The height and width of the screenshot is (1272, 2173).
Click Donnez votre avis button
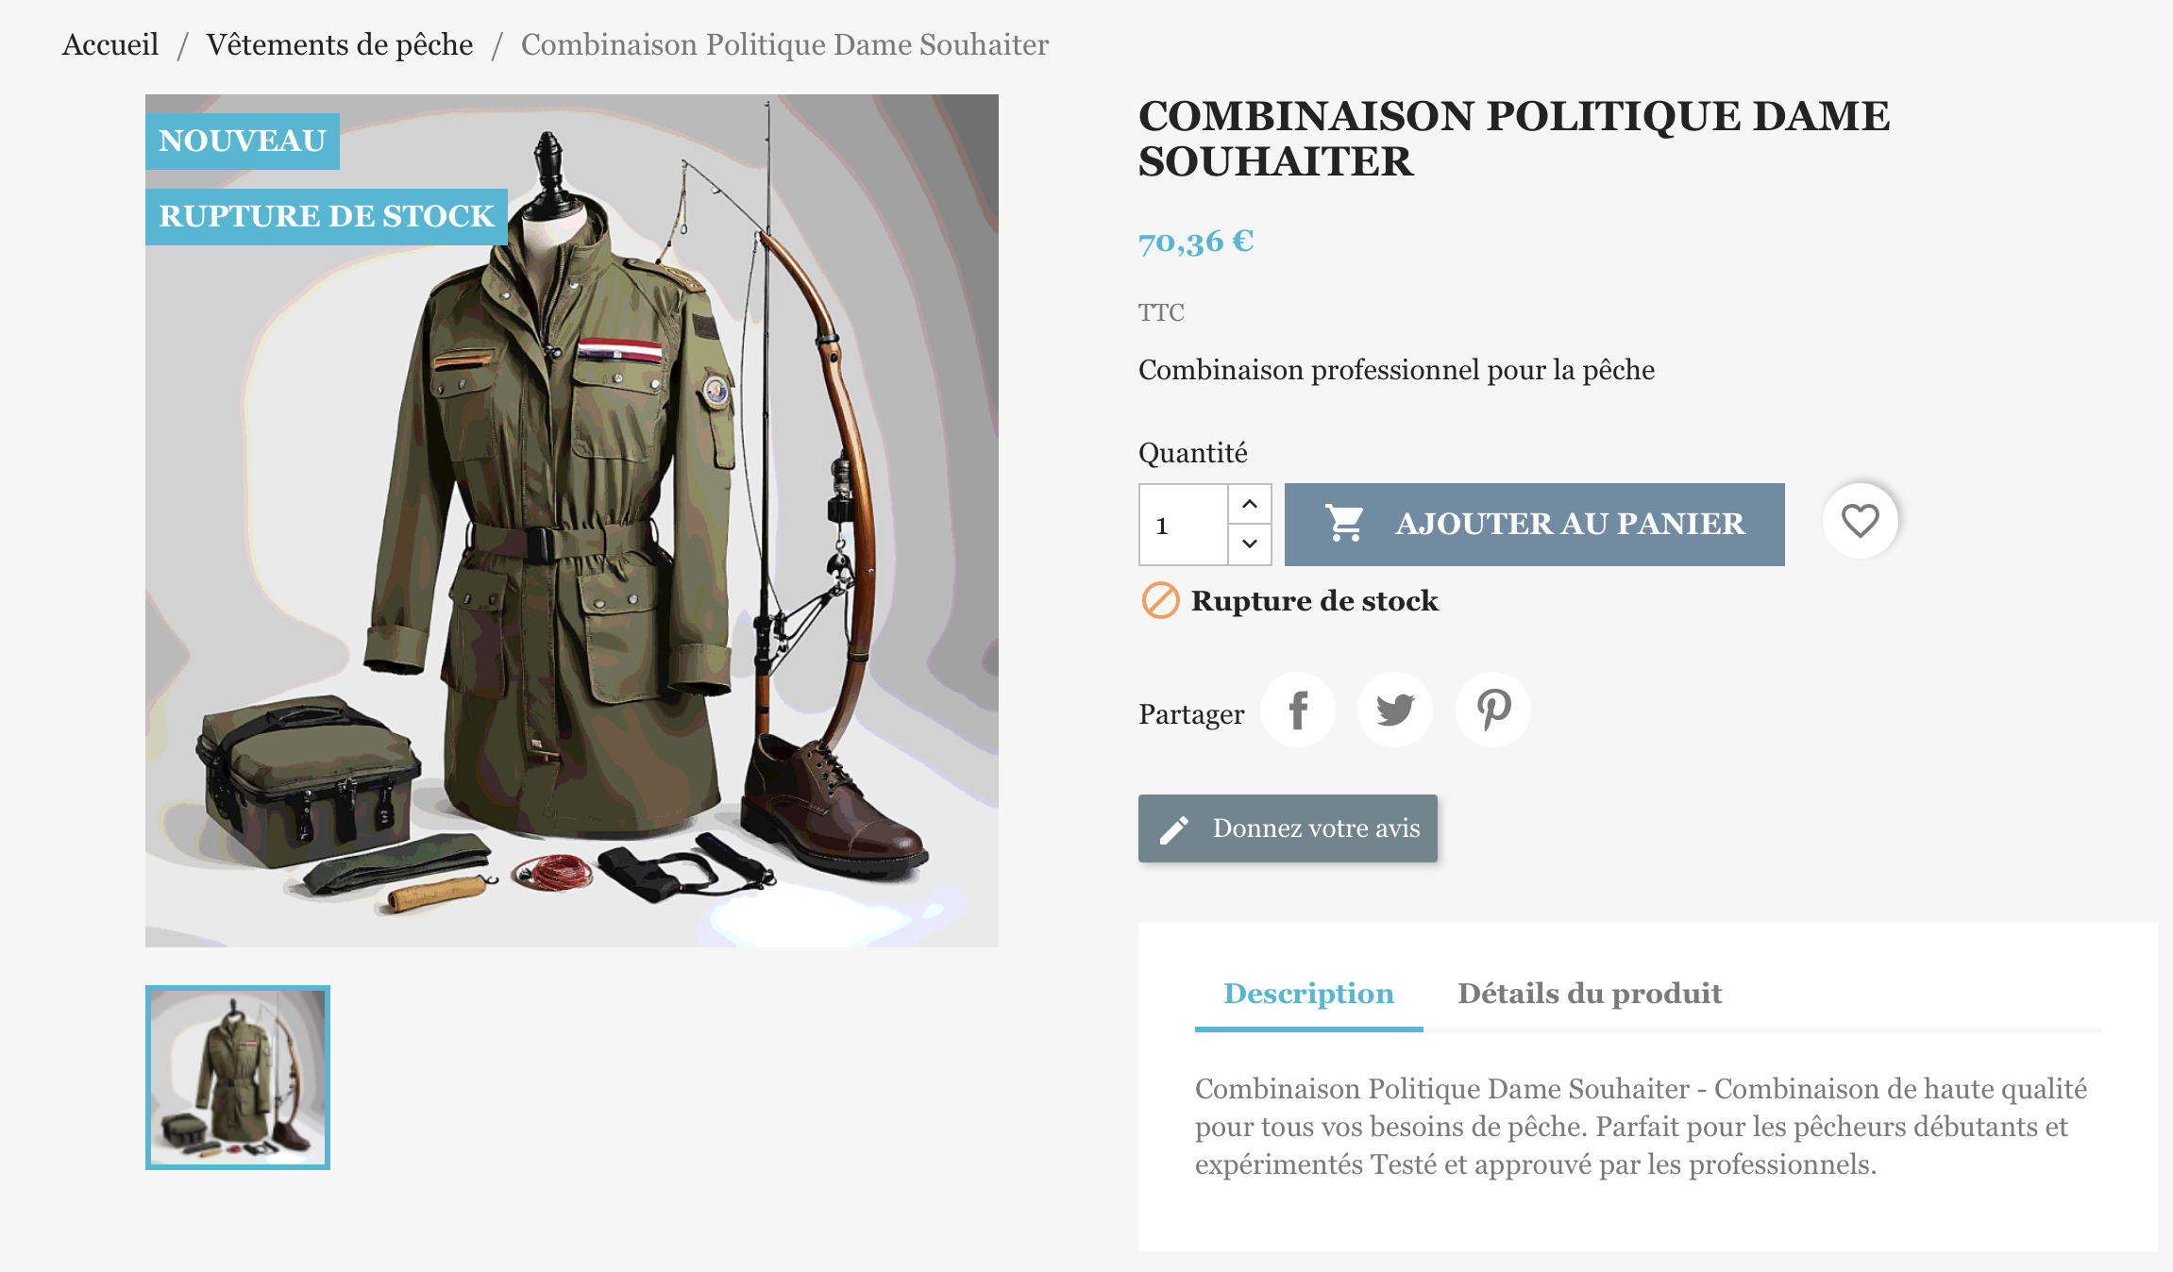point(1288,828)
